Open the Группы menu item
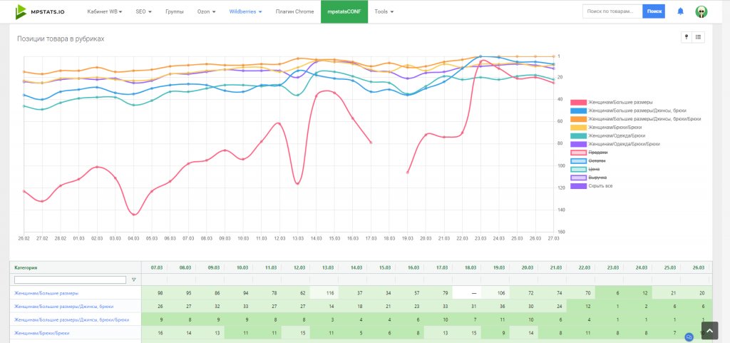This screenshot has height=343, width=730. coord(174,12)
